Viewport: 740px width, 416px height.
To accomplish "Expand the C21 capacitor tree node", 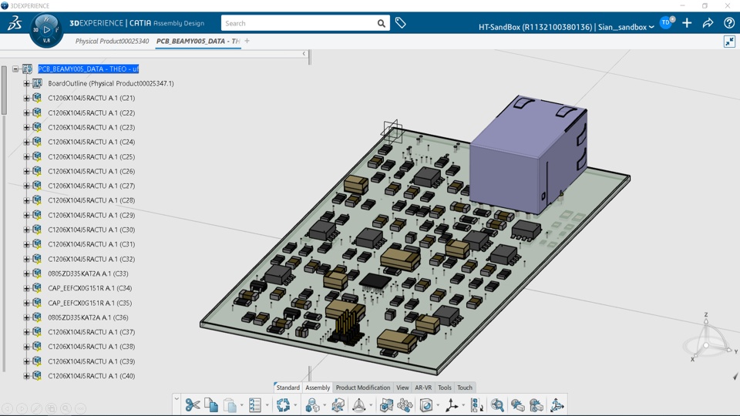I will 26,98.
